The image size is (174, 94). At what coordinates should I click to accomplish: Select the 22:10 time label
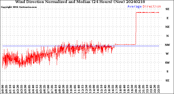147,89
